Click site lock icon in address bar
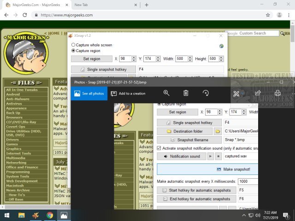295x221 pixels. [x=36, y=15]
